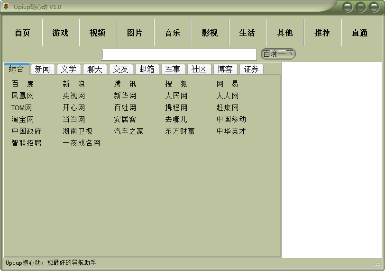The image size is (385, 271).
Task: Visit the 凤凰网 link
Action: [23, 96]
